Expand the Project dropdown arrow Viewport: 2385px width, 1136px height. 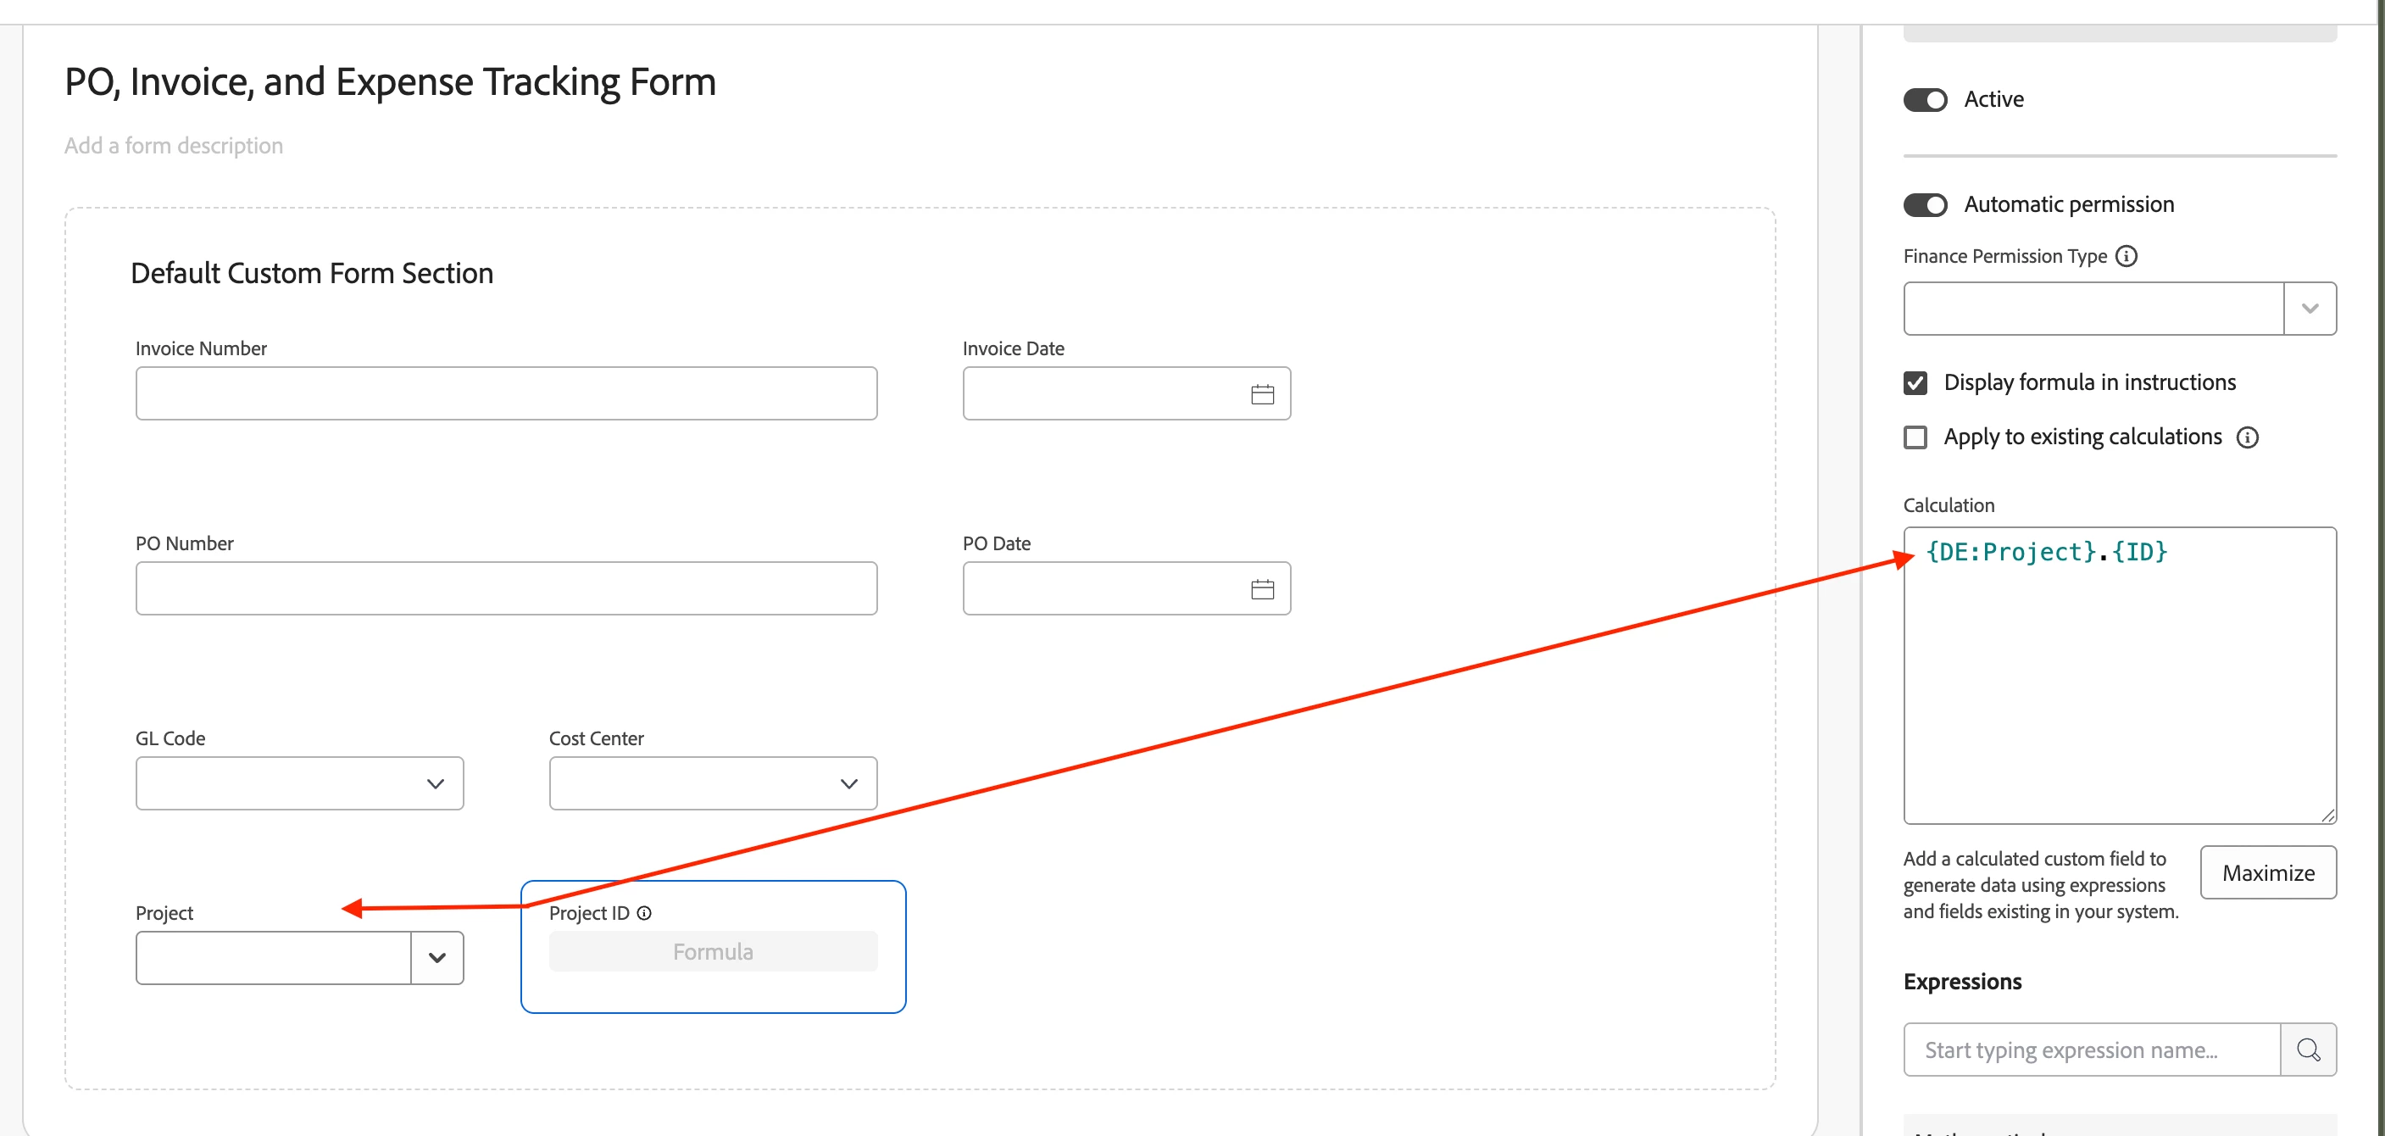437,957
